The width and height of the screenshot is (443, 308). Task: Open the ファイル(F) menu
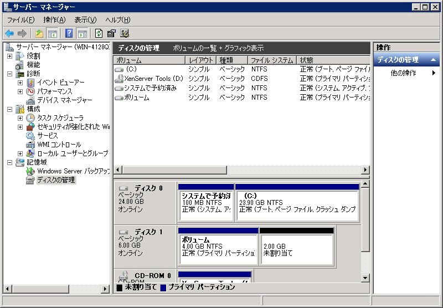pyautogui.click(x=20, y=20)
